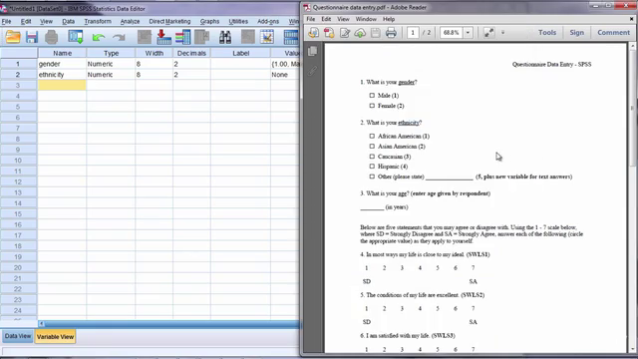Viewport: 638px width, 359px height.
Task: Click the cloud upload icon in Reader
Action: [360, 33]
